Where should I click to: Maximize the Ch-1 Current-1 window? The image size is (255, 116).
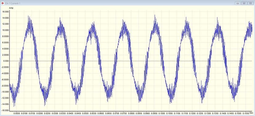click(244, 3)
